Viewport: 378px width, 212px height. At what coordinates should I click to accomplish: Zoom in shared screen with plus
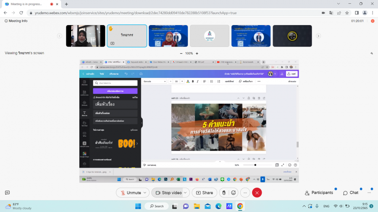(197, 54)
